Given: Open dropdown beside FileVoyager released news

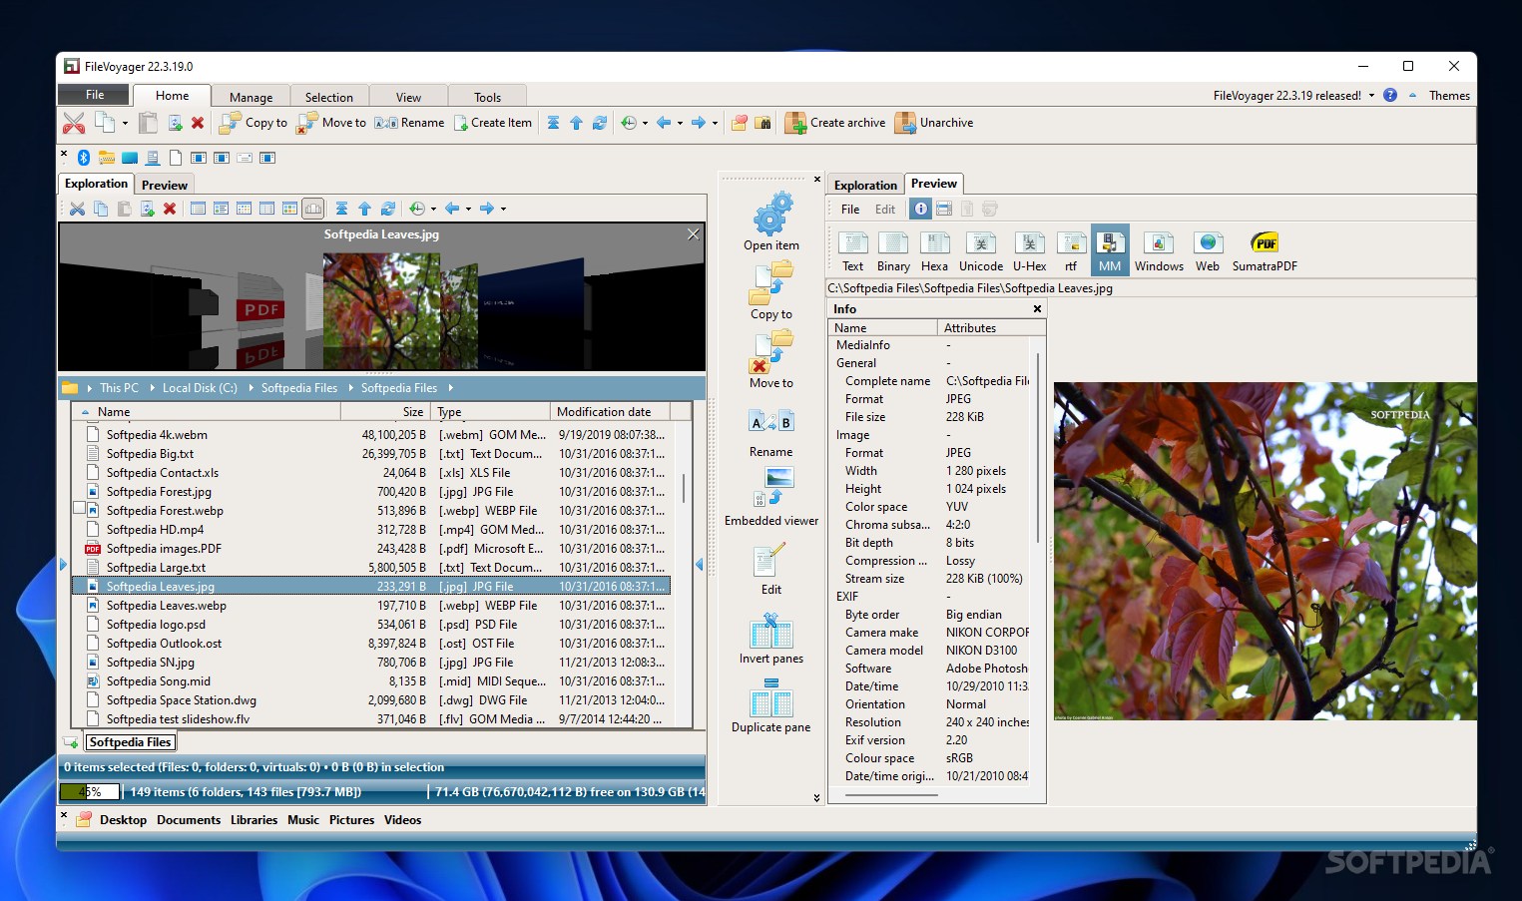Looking at the screenshot, I should click(x=1371, y=96).
